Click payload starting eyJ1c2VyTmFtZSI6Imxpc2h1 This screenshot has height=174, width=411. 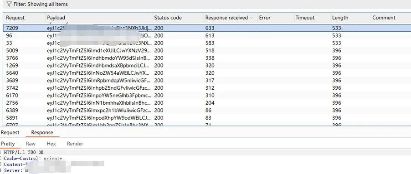99,111
